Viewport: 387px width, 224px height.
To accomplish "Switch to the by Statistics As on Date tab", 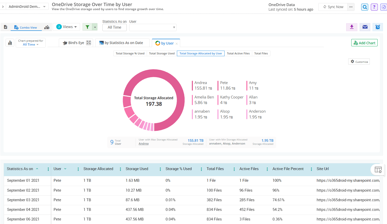I will pos(122,43).
